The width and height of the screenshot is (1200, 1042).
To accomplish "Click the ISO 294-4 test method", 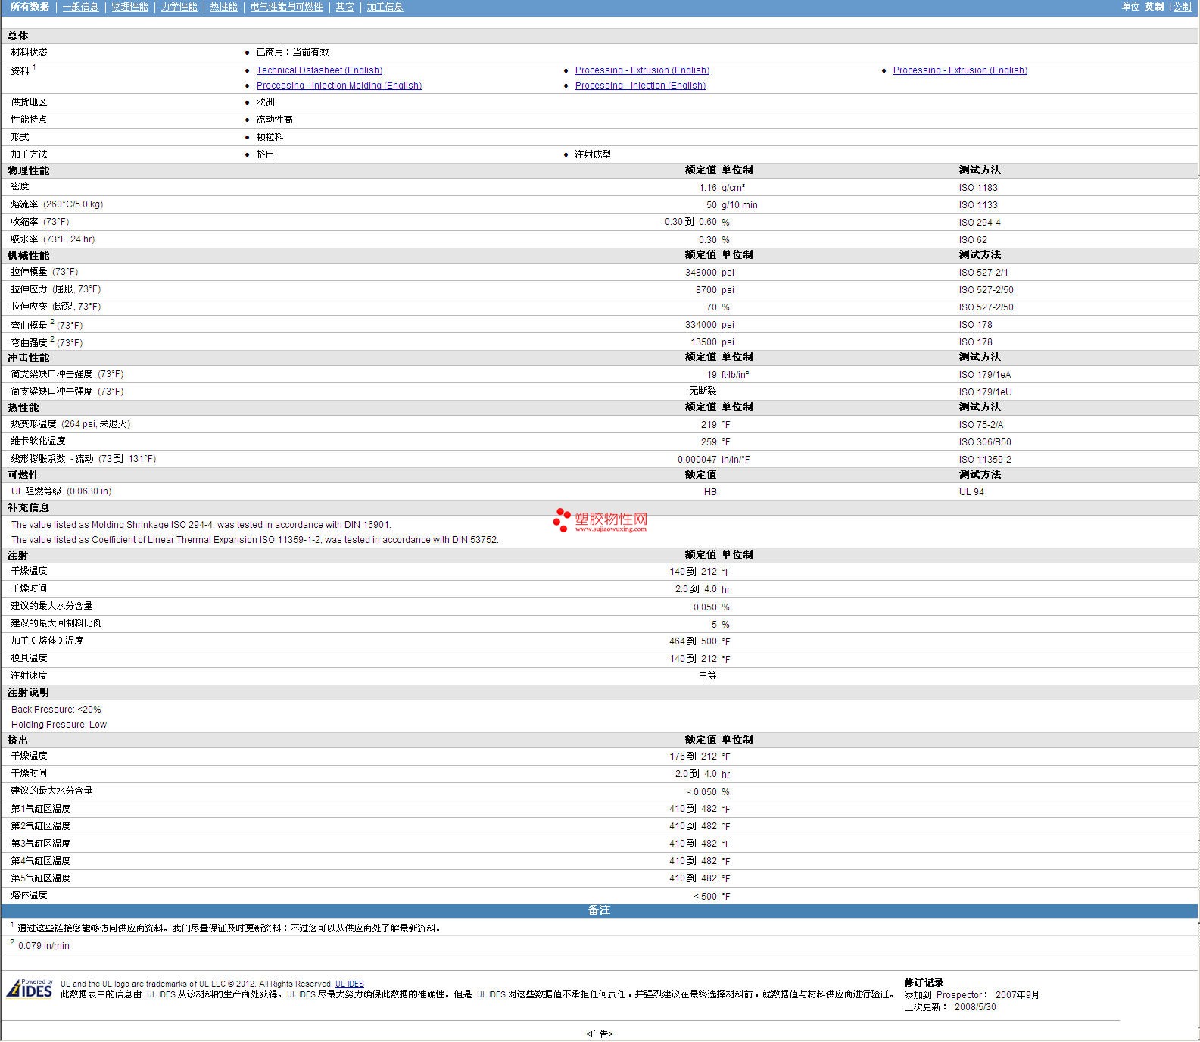I will tap(980, 223).
